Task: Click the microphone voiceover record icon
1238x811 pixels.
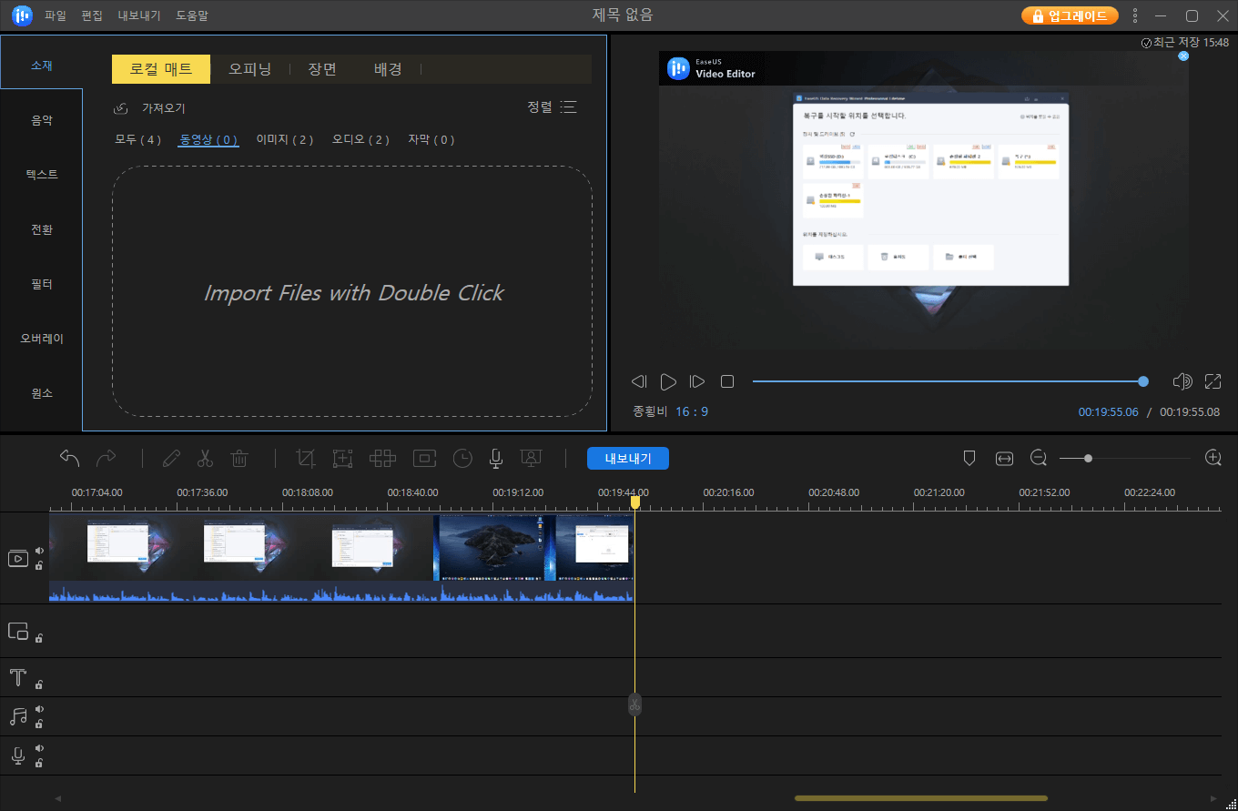Action: coord(496,458)
